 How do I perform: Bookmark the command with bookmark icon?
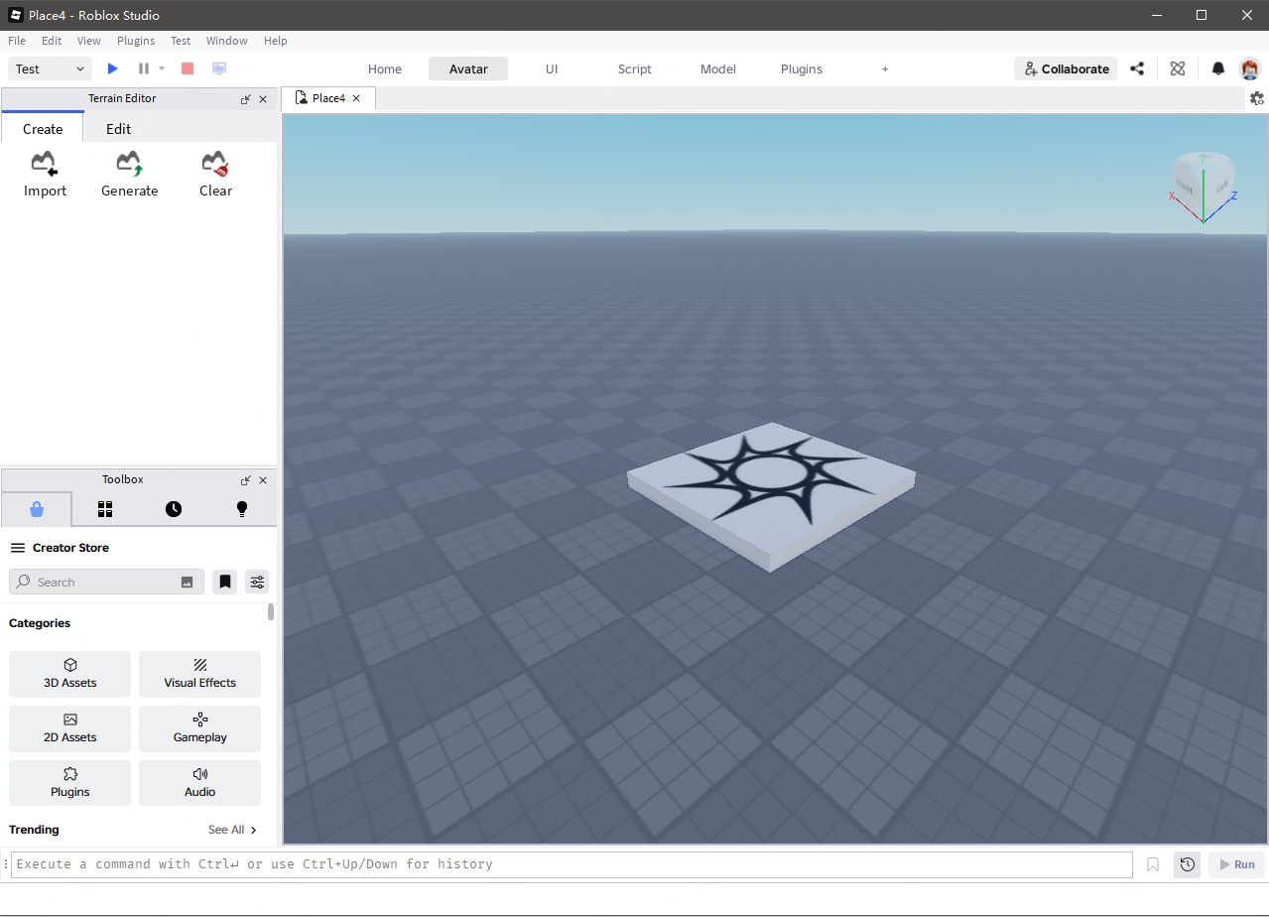tap(1153, 864)
